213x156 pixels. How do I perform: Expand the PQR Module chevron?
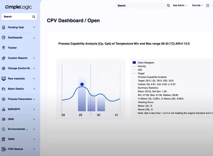[34, 149]
